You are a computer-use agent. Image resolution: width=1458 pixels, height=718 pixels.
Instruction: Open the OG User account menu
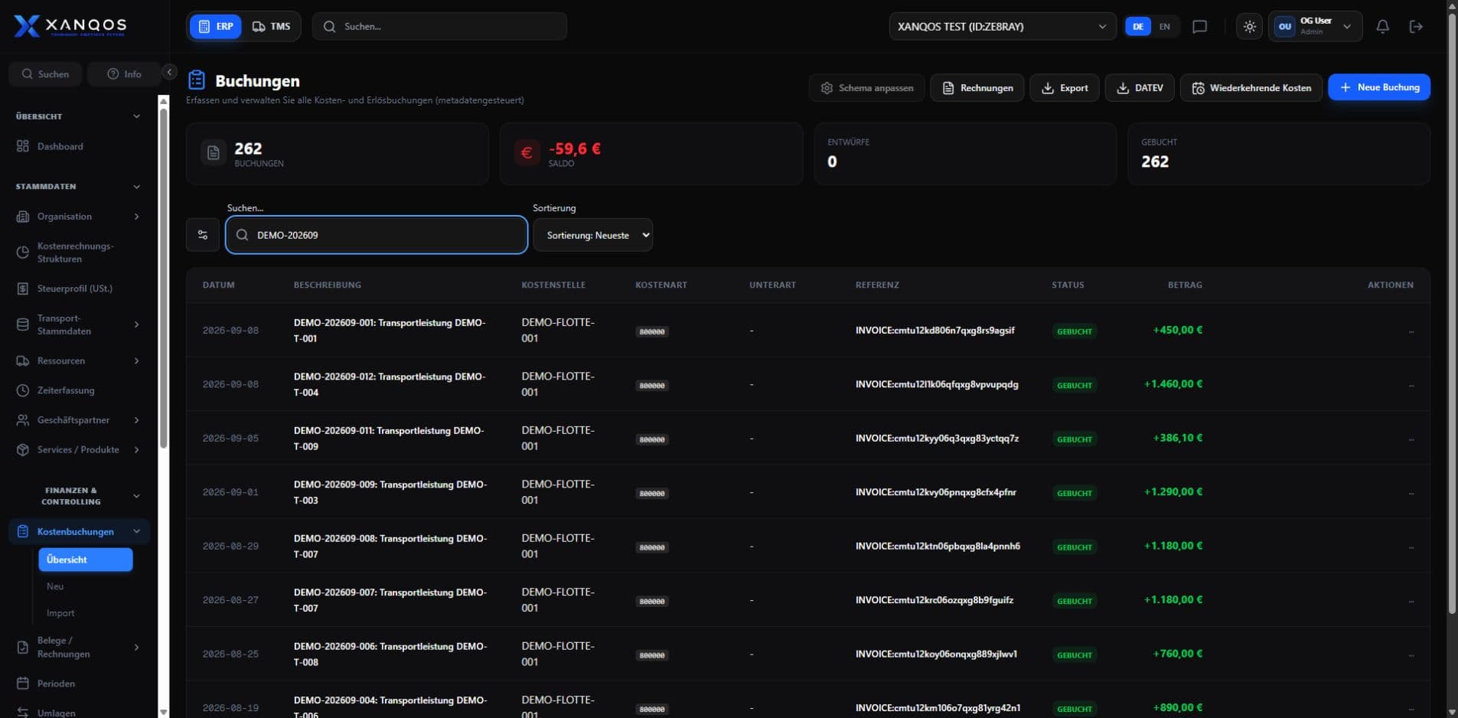click(x=1315, y=26)
